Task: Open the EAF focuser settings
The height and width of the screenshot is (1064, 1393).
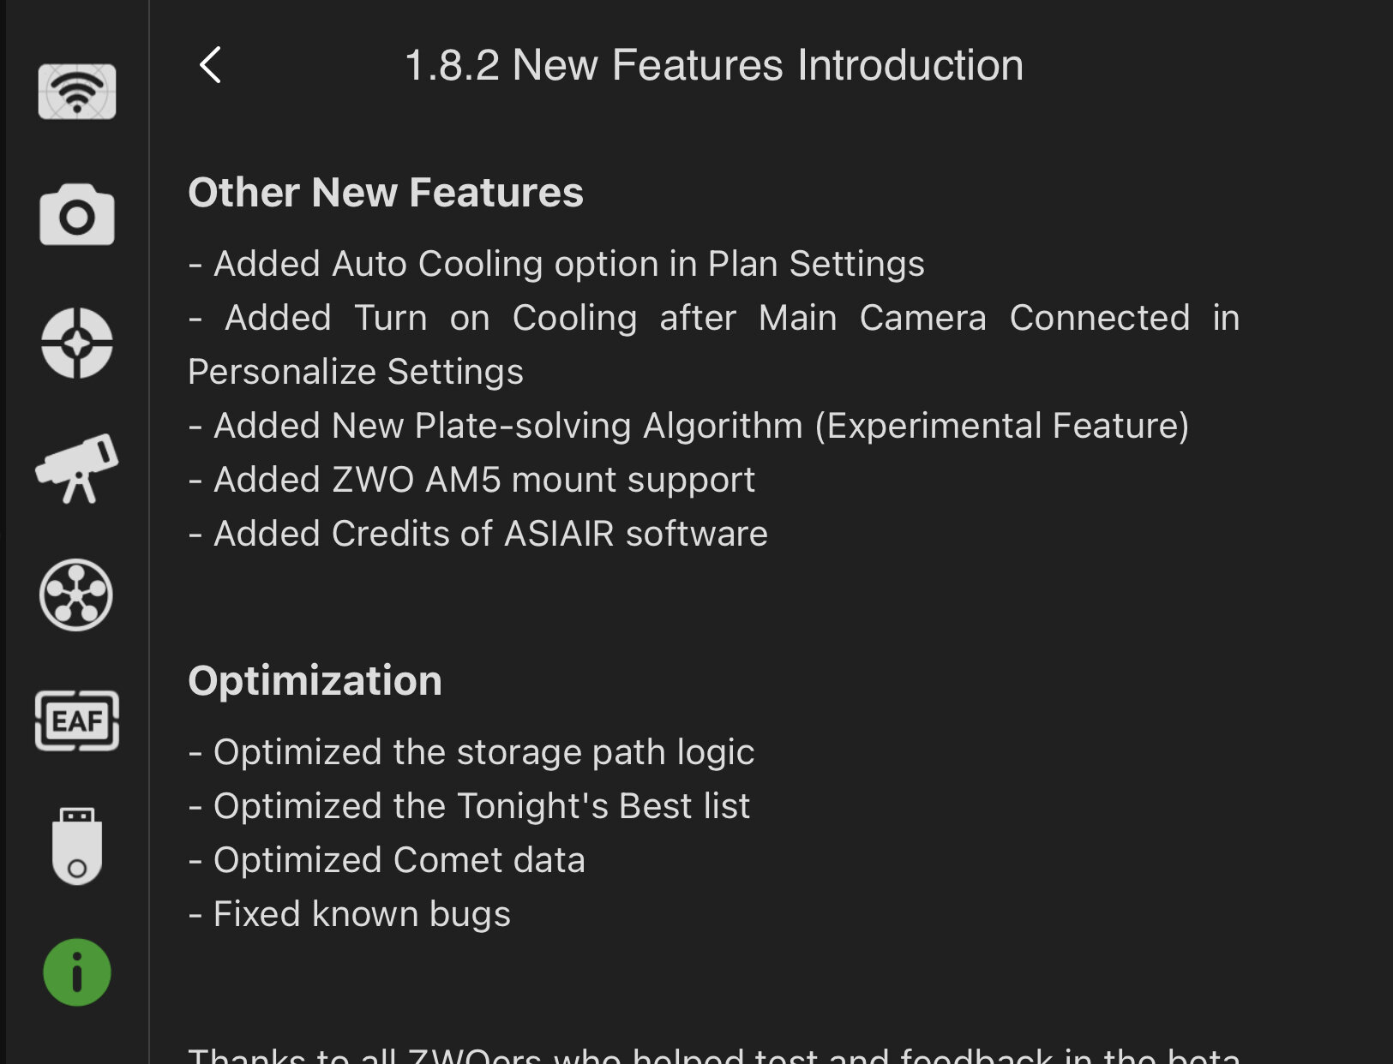Action: click(77, 720)
